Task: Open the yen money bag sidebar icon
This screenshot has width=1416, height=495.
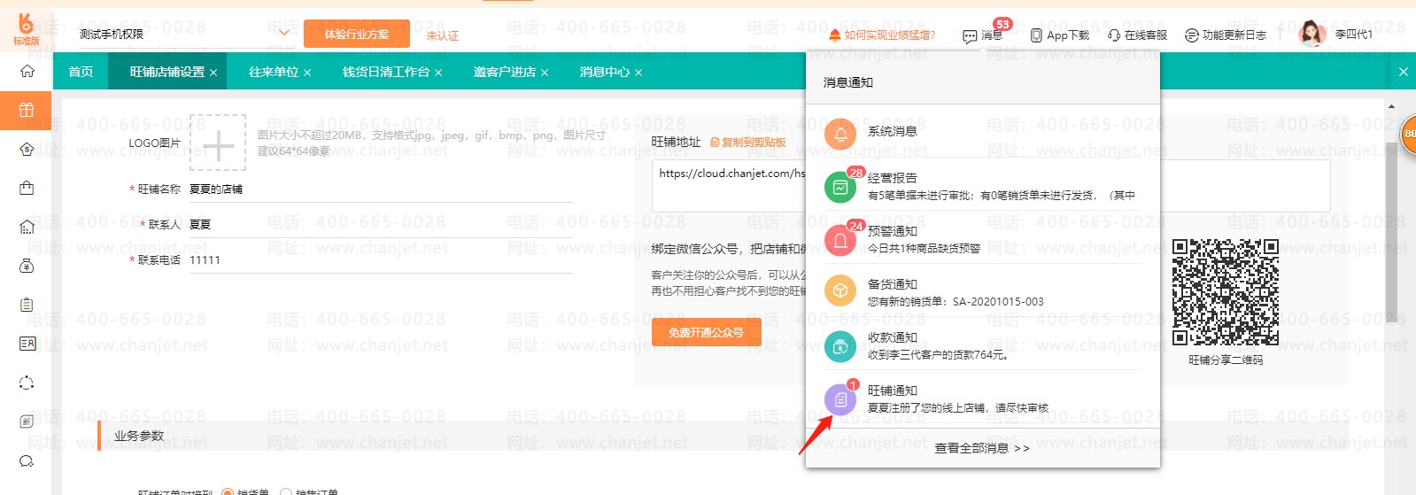Action: 27,266
